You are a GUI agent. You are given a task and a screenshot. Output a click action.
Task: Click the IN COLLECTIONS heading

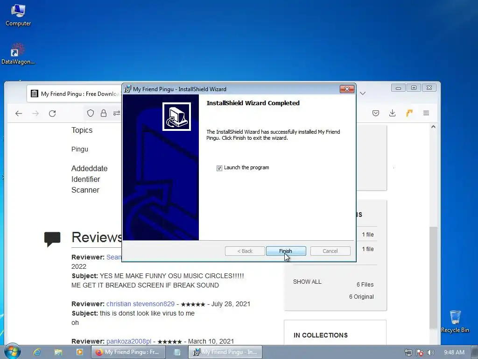[320, 335]
